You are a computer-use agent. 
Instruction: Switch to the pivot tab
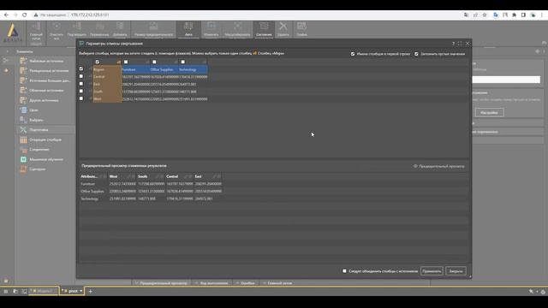click(73, 291)
